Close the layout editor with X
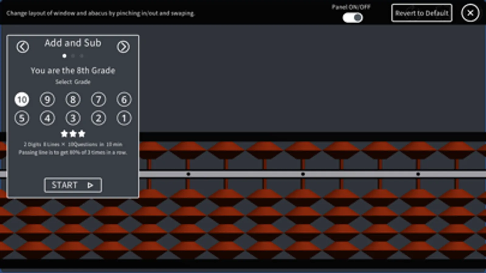Viewport: 486px width, 273px height. click(470, 13)
